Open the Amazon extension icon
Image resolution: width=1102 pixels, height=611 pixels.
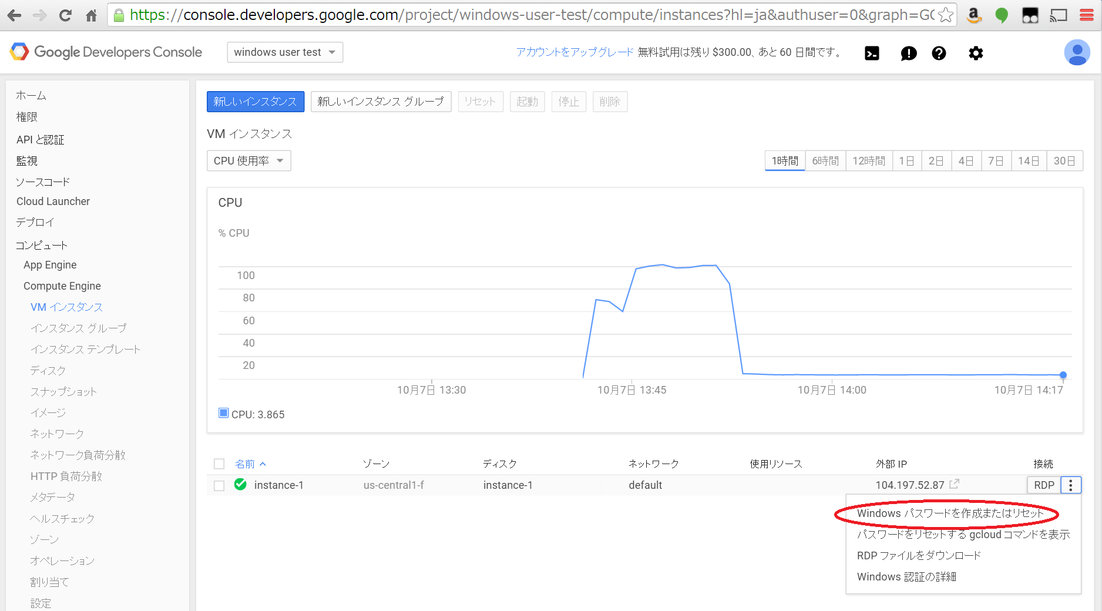pos(974,15)
